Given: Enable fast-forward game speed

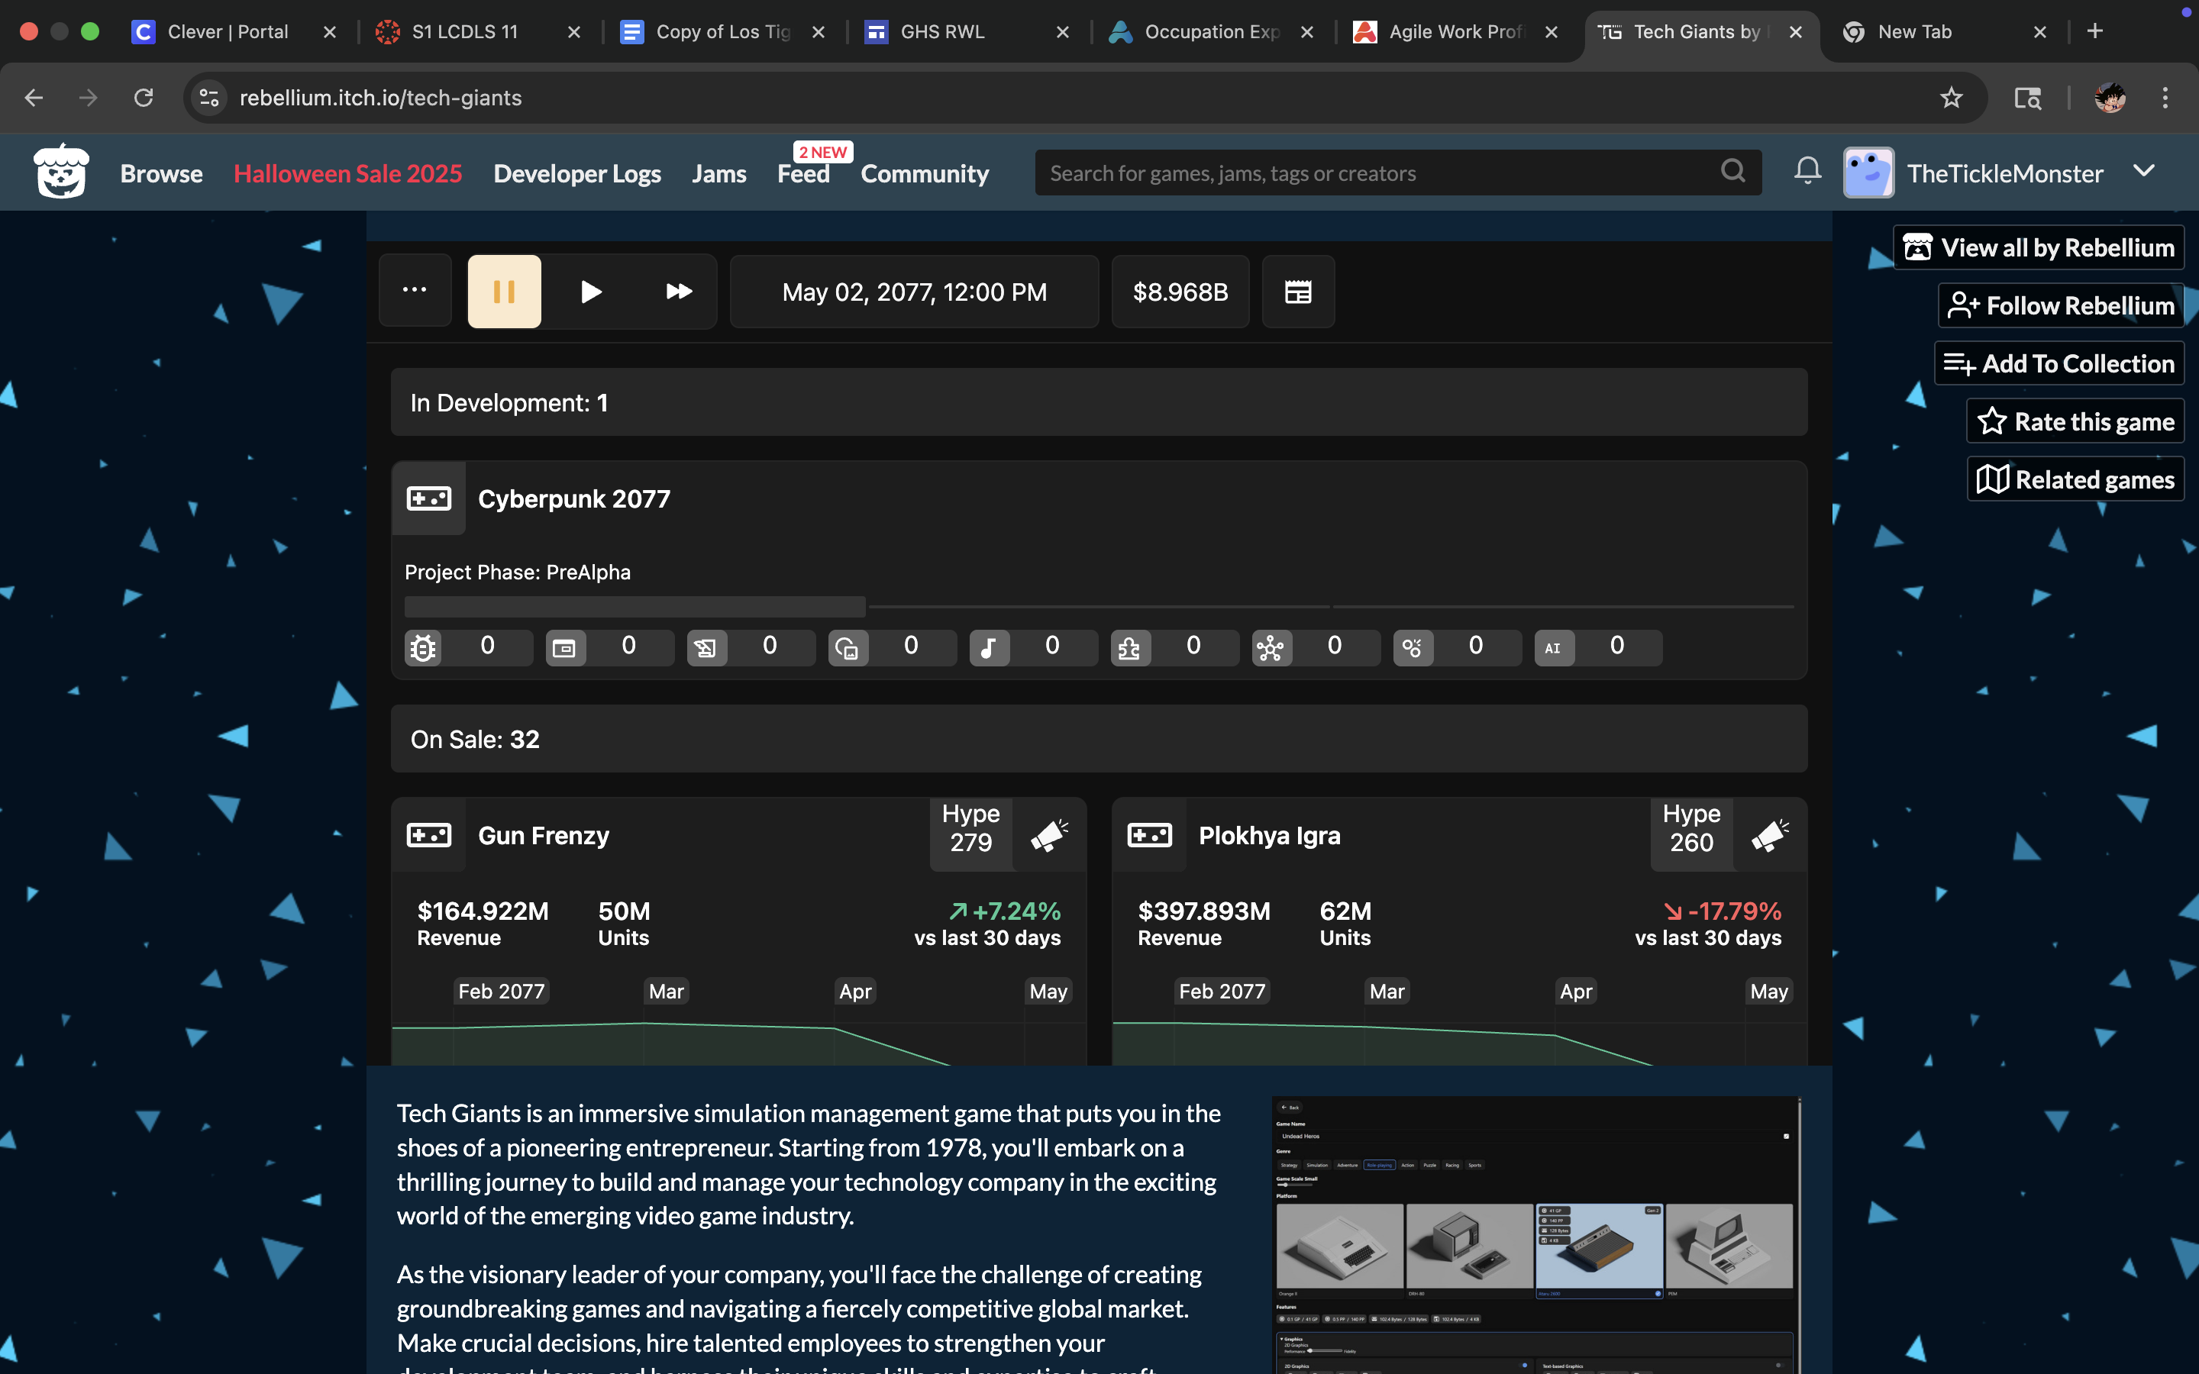Looking at the screenshot, I should 679,292.
